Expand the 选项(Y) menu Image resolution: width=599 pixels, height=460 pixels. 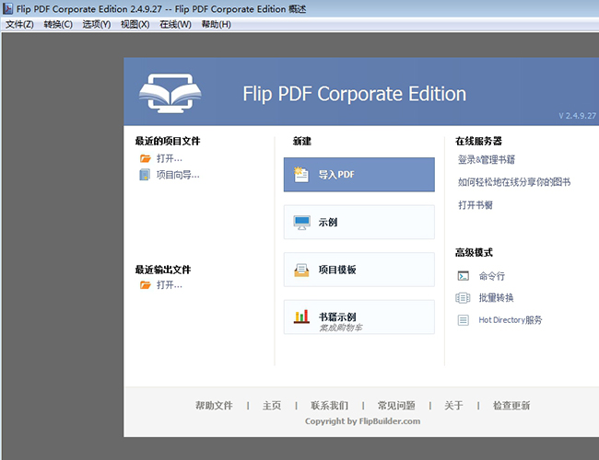97,24
